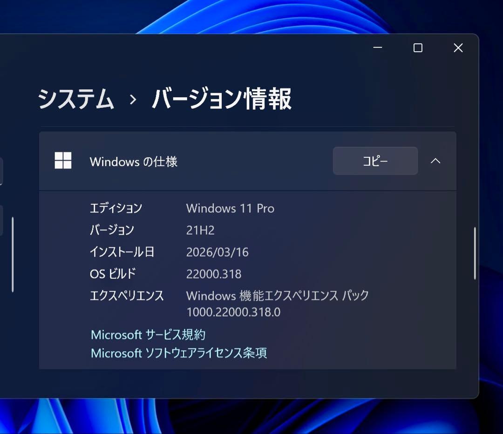Click the Windows logo icon in specifications card
The height and width of the screenshot is (434, 503).
coord(63,160)
